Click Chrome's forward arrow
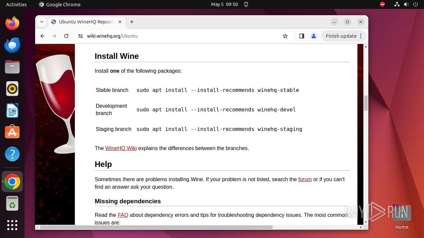Viewport: 424px width, 238px height. coord(54,36)
